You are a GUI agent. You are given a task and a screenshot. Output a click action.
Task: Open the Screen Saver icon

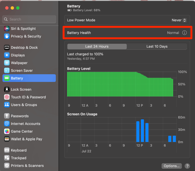pos(7,70)
